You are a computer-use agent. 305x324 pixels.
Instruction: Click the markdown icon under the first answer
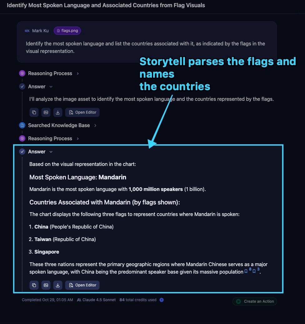point(46,112)
